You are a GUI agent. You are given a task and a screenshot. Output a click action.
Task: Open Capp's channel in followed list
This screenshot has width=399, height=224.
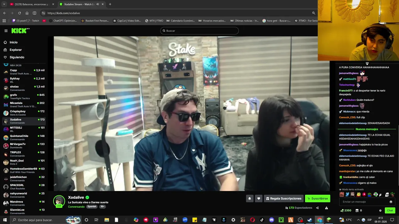(x=24, y=72)
